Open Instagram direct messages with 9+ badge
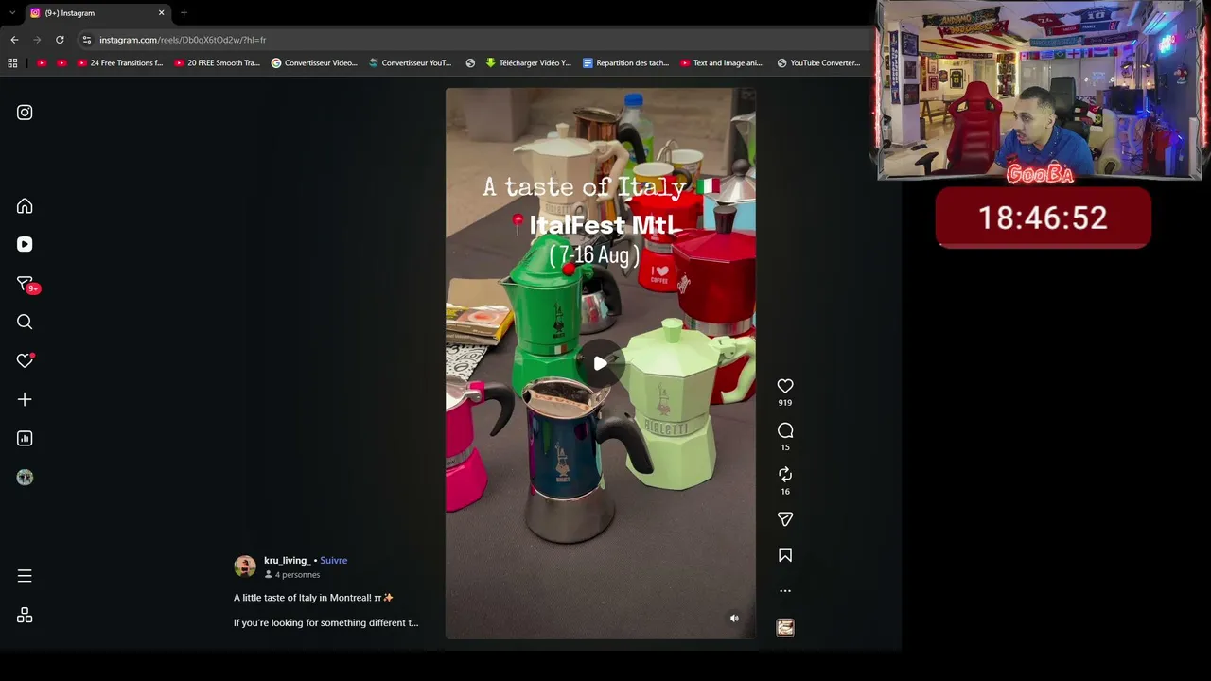The image size is (1211, 681). tap(26, 284)
